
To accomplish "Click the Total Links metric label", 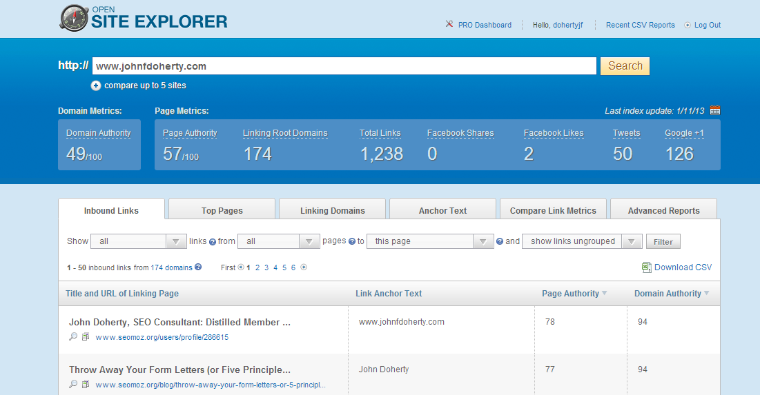I will [380, 133].
